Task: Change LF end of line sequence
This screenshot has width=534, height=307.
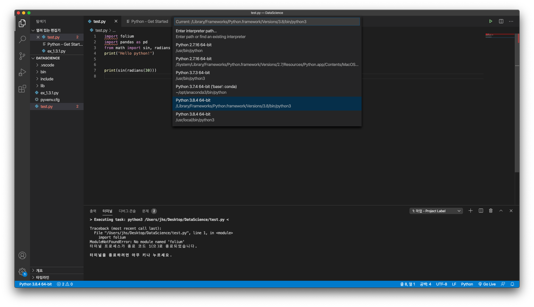Action: (454, 284)
